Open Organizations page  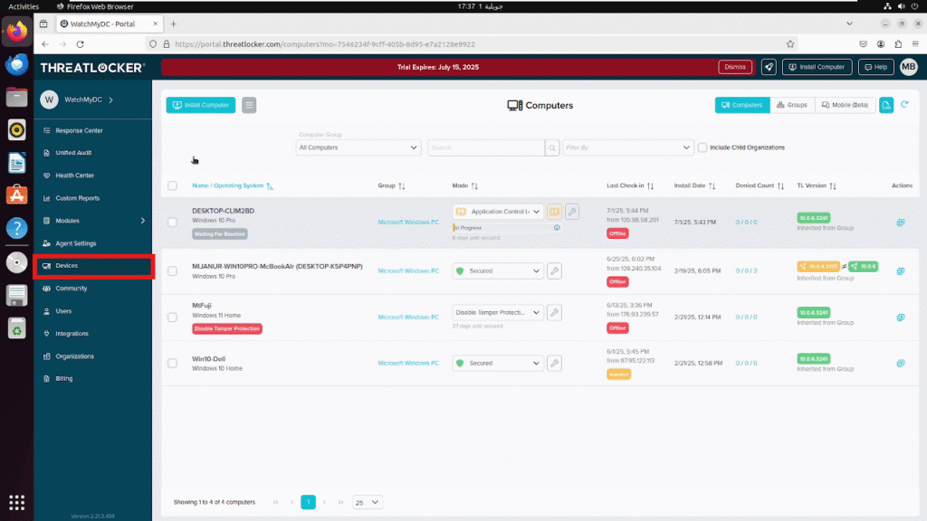(74, 356)
